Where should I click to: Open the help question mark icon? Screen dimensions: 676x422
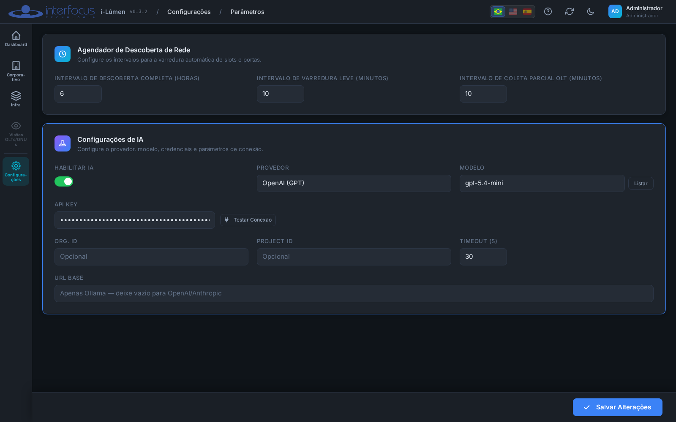(548, 11)
